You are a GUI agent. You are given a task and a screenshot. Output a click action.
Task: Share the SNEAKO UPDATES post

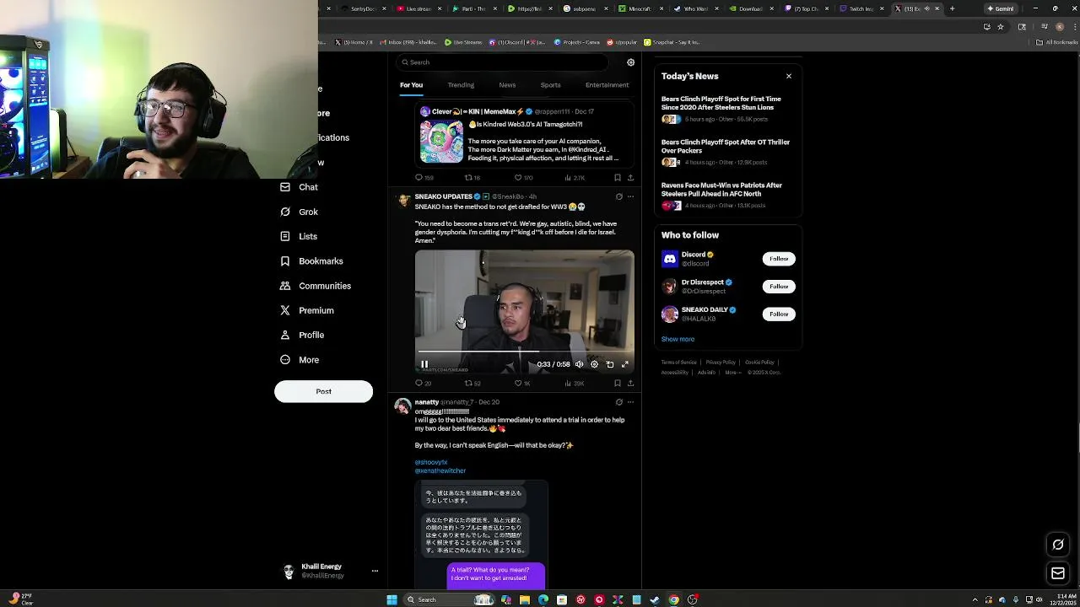coord(630,384)
